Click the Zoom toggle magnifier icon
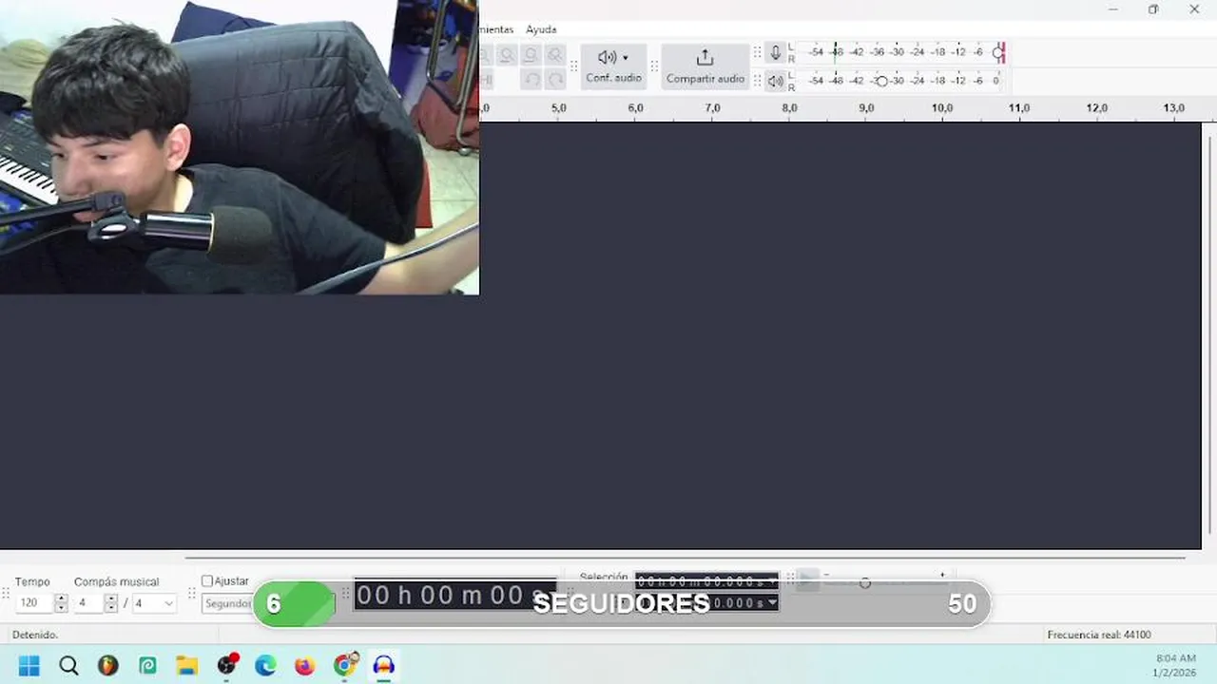 click(x=555, y=55)
